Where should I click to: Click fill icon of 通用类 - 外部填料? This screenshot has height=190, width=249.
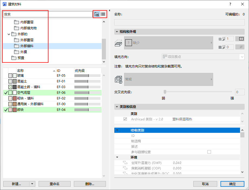[10, 104]
